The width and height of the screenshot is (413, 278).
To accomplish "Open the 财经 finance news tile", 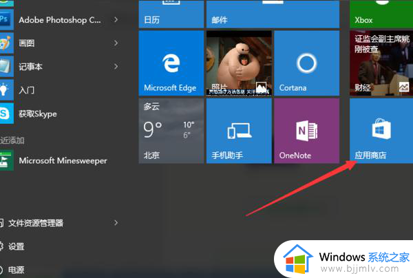I will coord(381,63).
